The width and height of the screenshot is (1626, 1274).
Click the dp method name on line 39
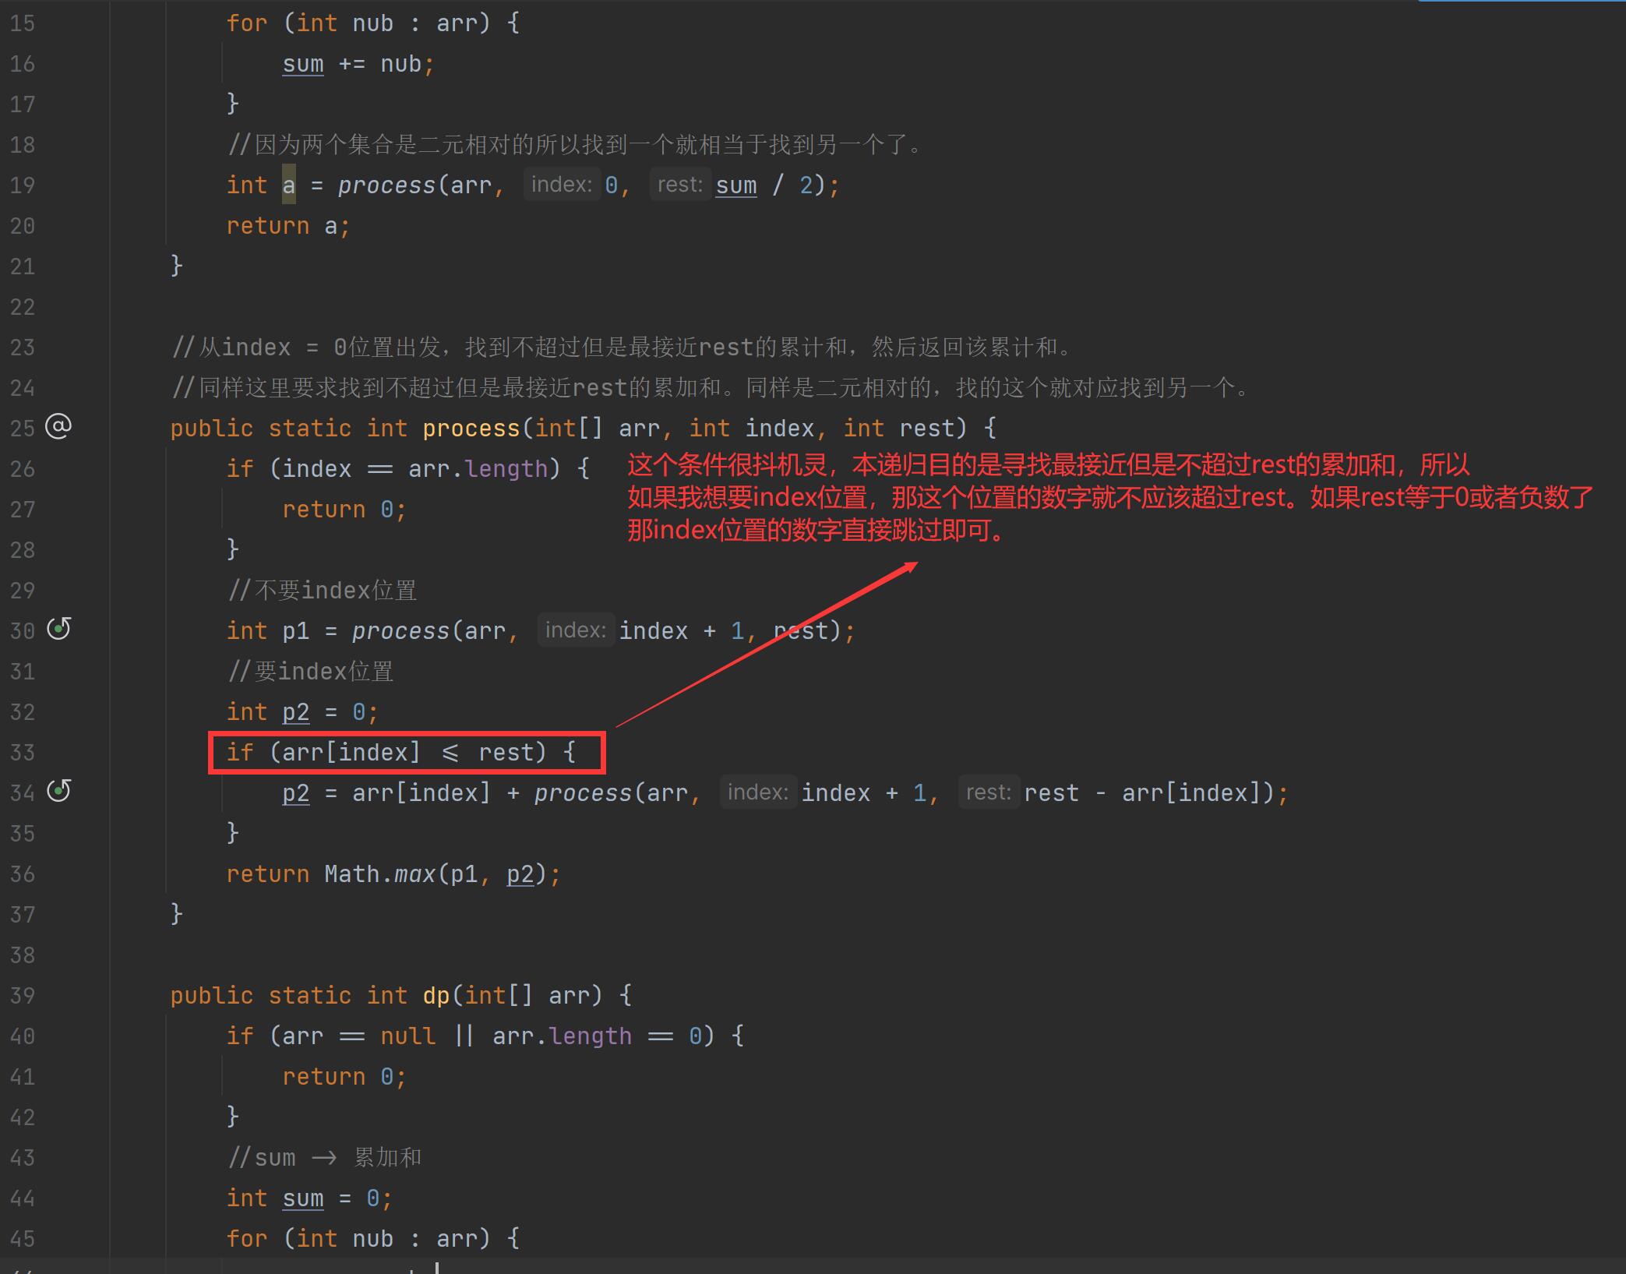tap(436, 996)
